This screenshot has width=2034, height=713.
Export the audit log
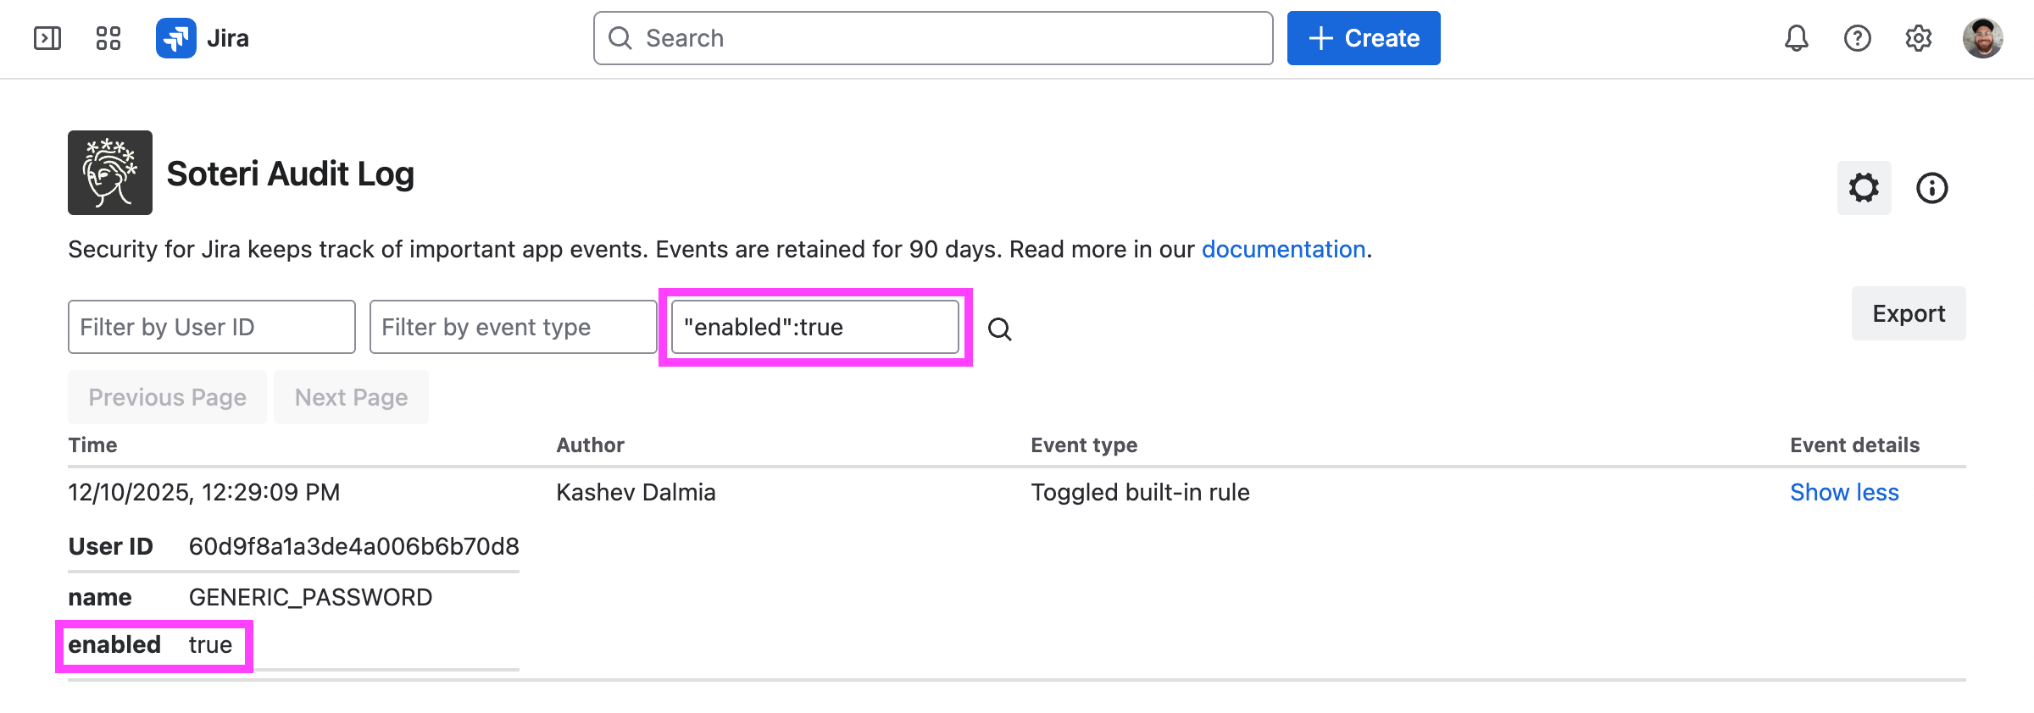click(1908, 313)
